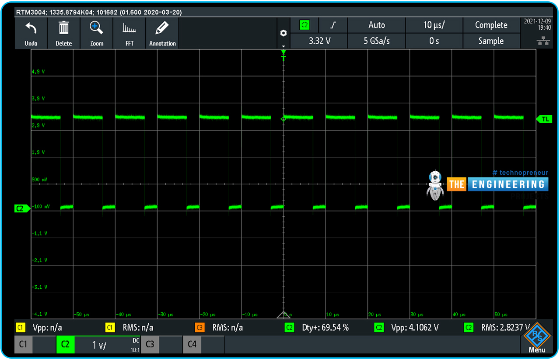Open the 10 µs/ time scale setting
This screenshot has width=560, height=360.
[434, 25]
